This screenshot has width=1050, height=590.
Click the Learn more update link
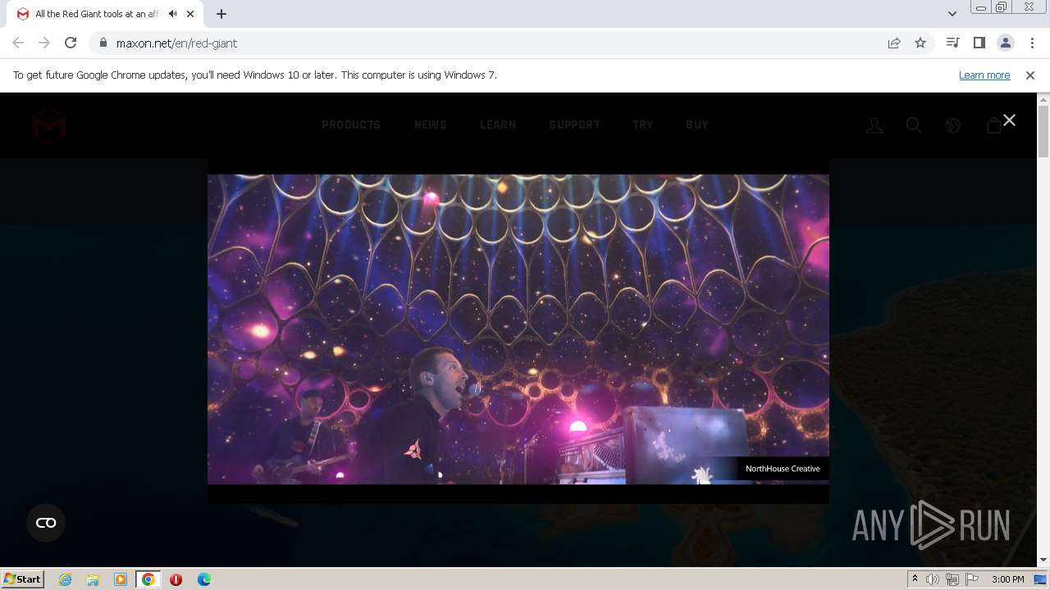click(x=984, y=75)
